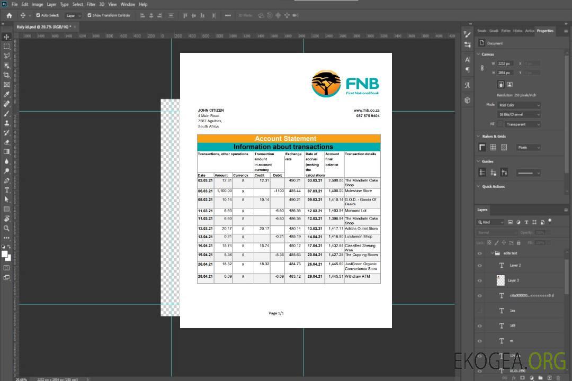The image size is (572, 381).
Task: Select the 'Italy id.psd' document tab
Action: click(x=44, y=26)
